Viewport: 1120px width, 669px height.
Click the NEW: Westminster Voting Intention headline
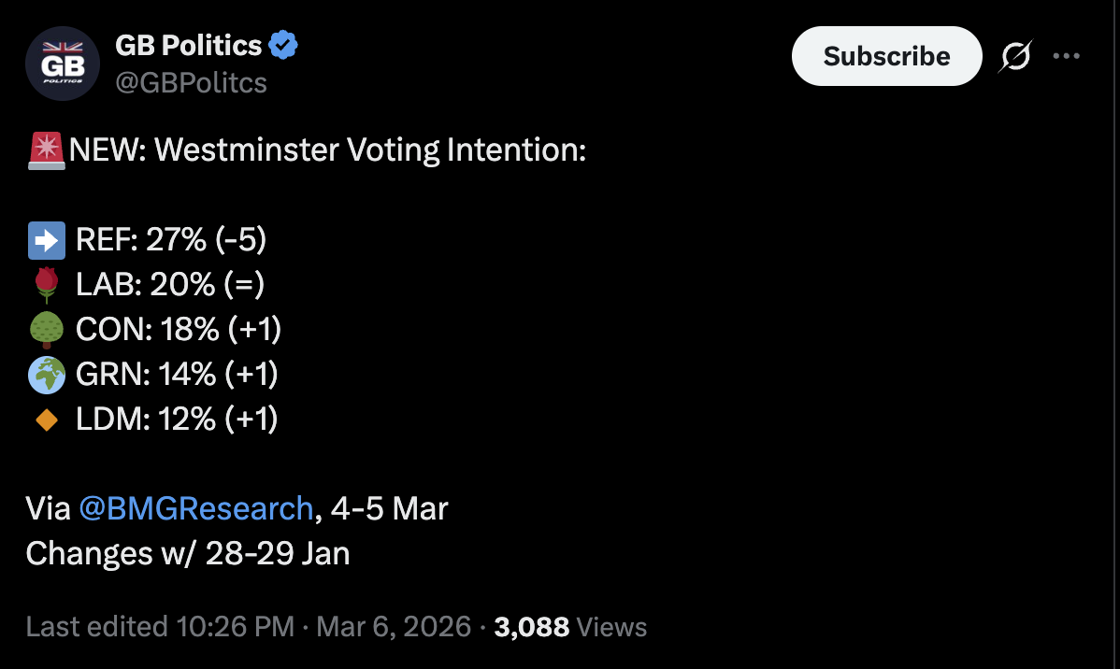click(x=327, y=150)
